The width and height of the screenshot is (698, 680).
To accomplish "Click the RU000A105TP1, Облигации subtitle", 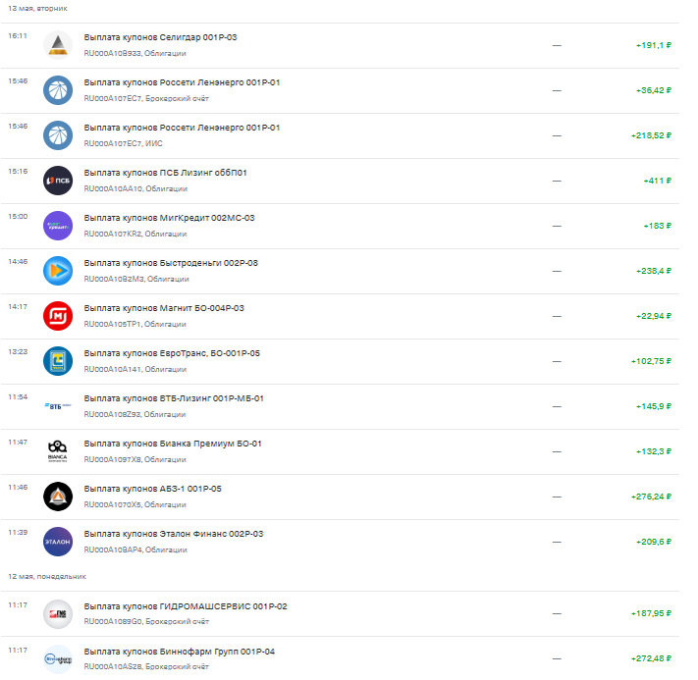I will coord(135,325).
